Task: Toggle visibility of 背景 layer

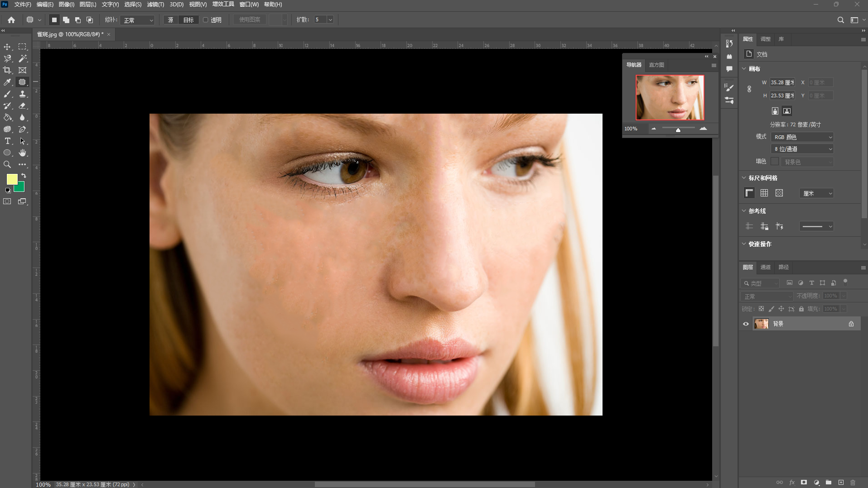Action: (746, 324)
